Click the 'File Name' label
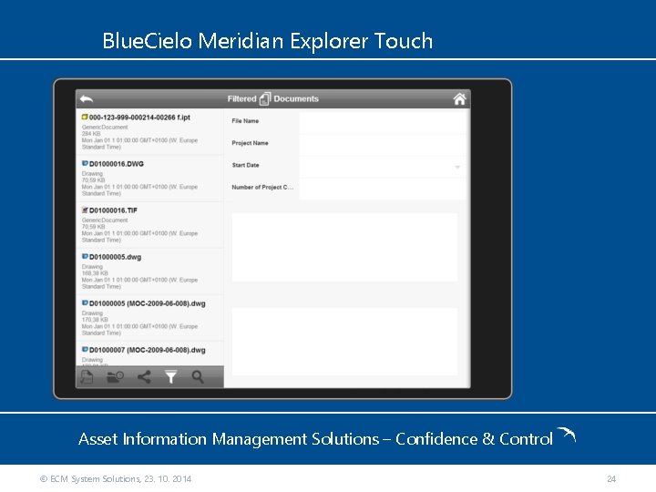This screenshot has width=656, height=492. (x=245, y=121)
